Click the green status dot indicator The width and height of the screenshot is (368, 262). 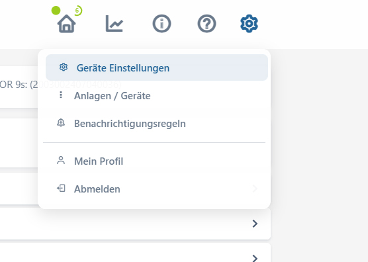56,11
